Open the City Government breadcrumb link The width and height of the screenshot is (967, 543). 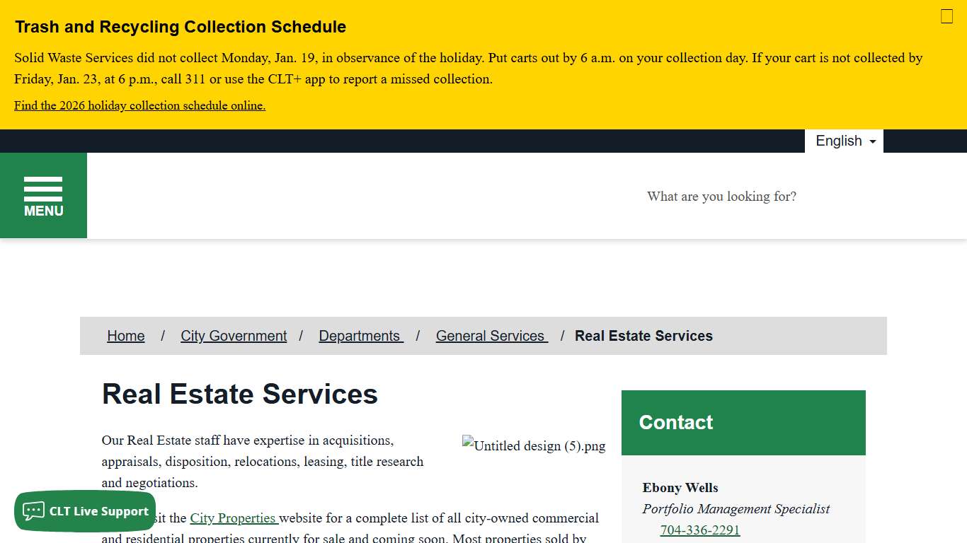[x=234, y=336]
